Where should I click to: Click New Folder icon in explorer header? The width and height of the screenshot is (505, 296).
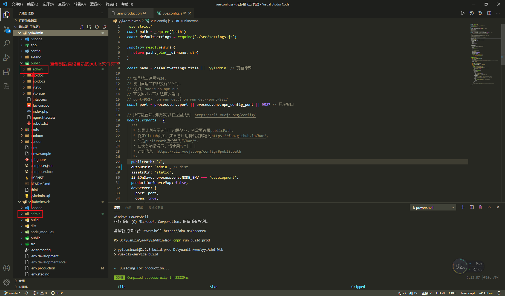[89, 27]
